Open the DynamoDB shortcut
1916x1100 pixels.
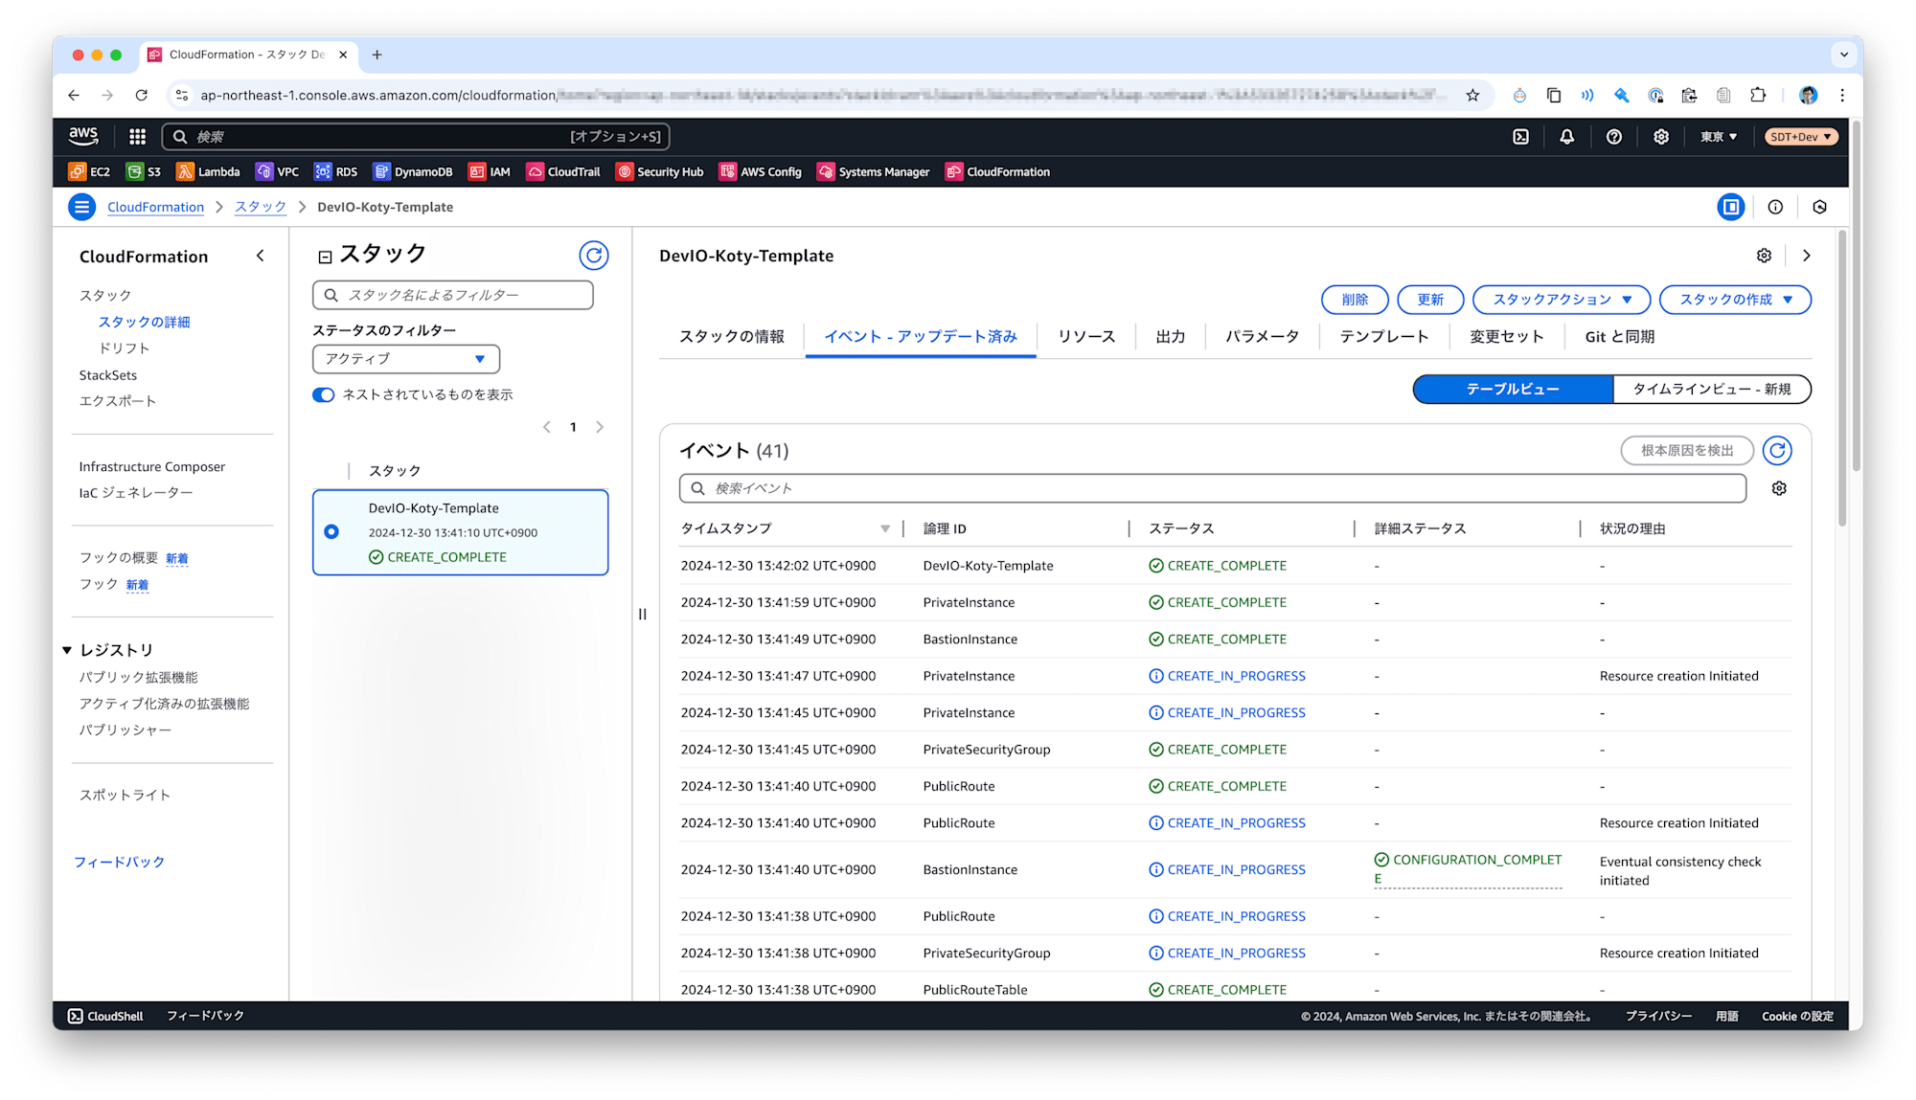[413, 172]
